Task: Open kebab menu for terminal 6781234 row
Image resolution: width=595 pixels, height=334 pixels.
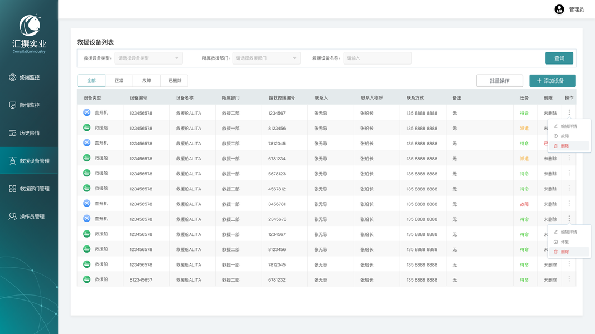Action: click(x=569, y=158)
